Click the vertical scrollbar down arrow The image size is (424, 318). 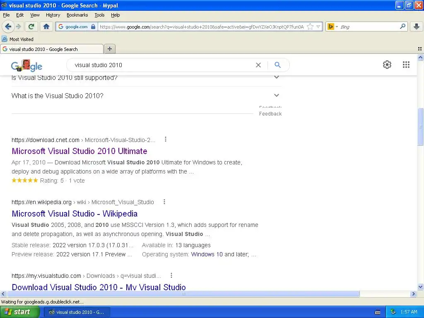click(x=420, y=287)
